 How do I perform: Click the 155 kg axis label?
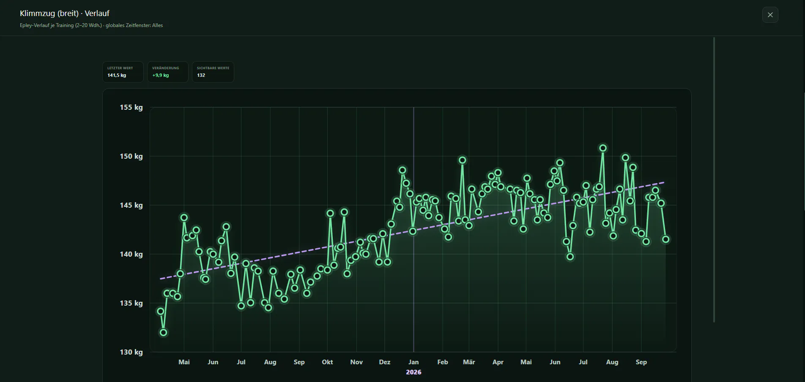click(131, 107)
